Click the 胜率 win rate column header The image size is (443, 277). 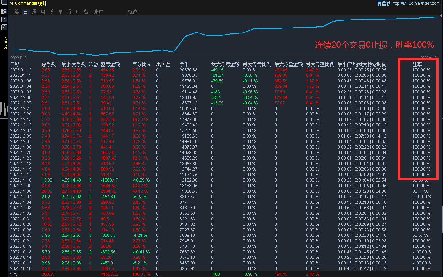(x=417, y=64)
